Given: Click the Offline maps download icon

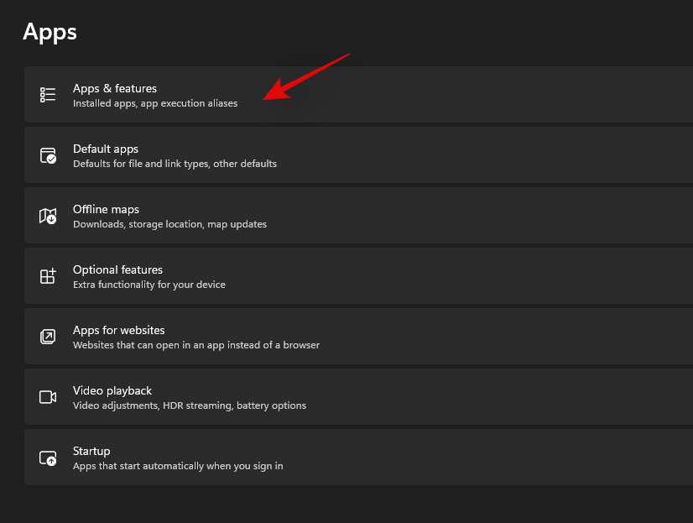Looking at the screenshot, I should [48, 217].
